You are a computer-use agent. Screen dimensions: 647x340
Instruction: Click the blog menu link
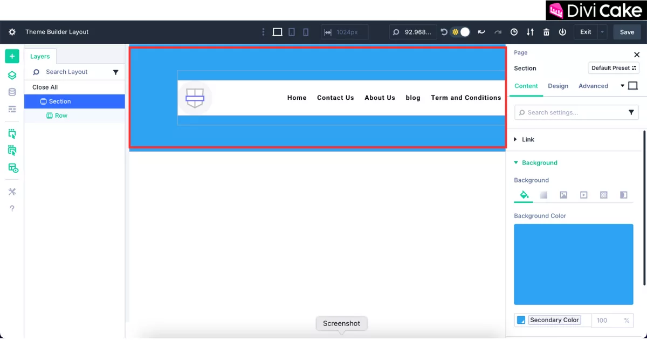click(x=413, y=98)
